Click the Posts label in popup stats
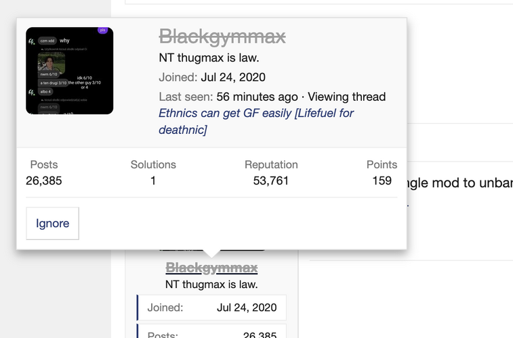Image resolution: width=513 pixels, height=338 pixels. (44, 165)
